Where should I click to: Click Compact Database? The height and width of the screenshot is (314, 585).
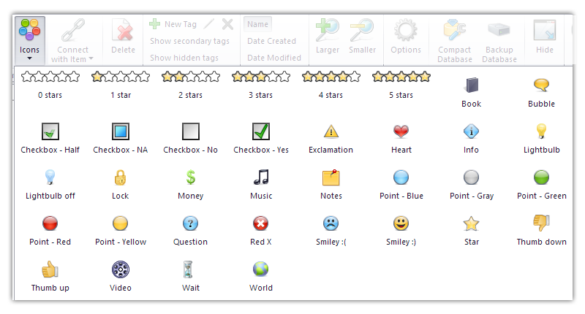click(x=454, y=41)
